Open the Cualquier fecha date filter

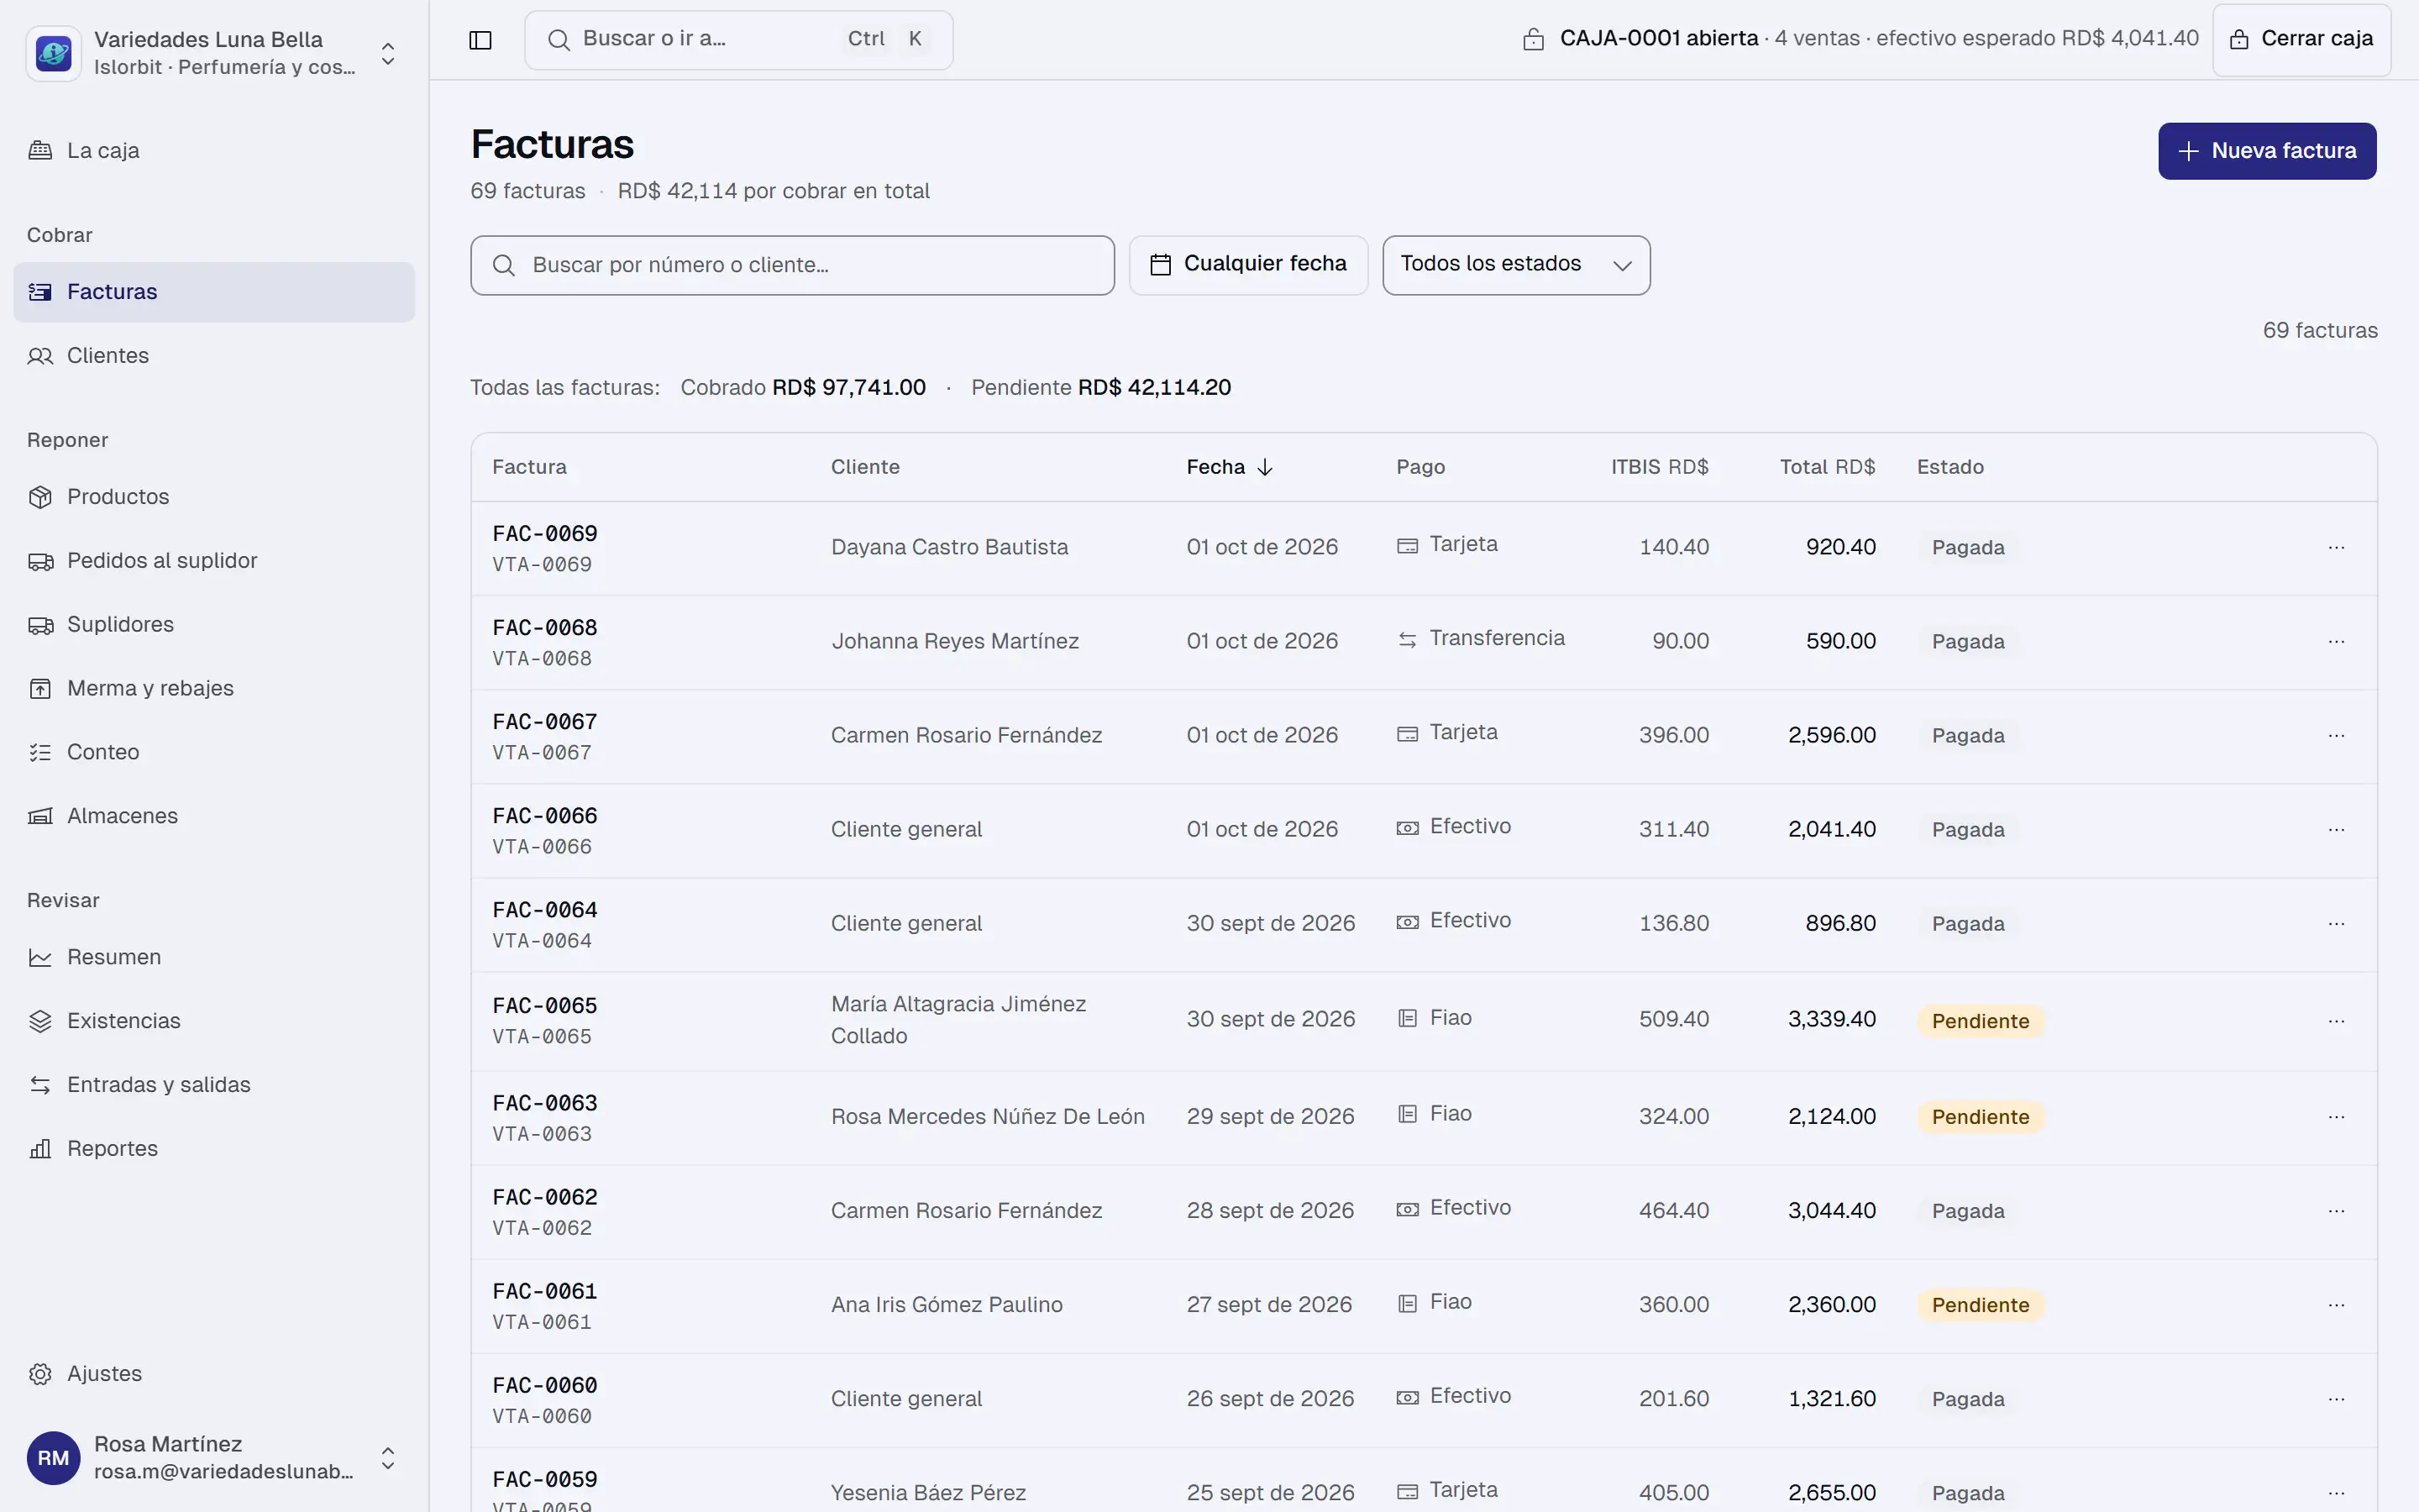[1247, 265]
